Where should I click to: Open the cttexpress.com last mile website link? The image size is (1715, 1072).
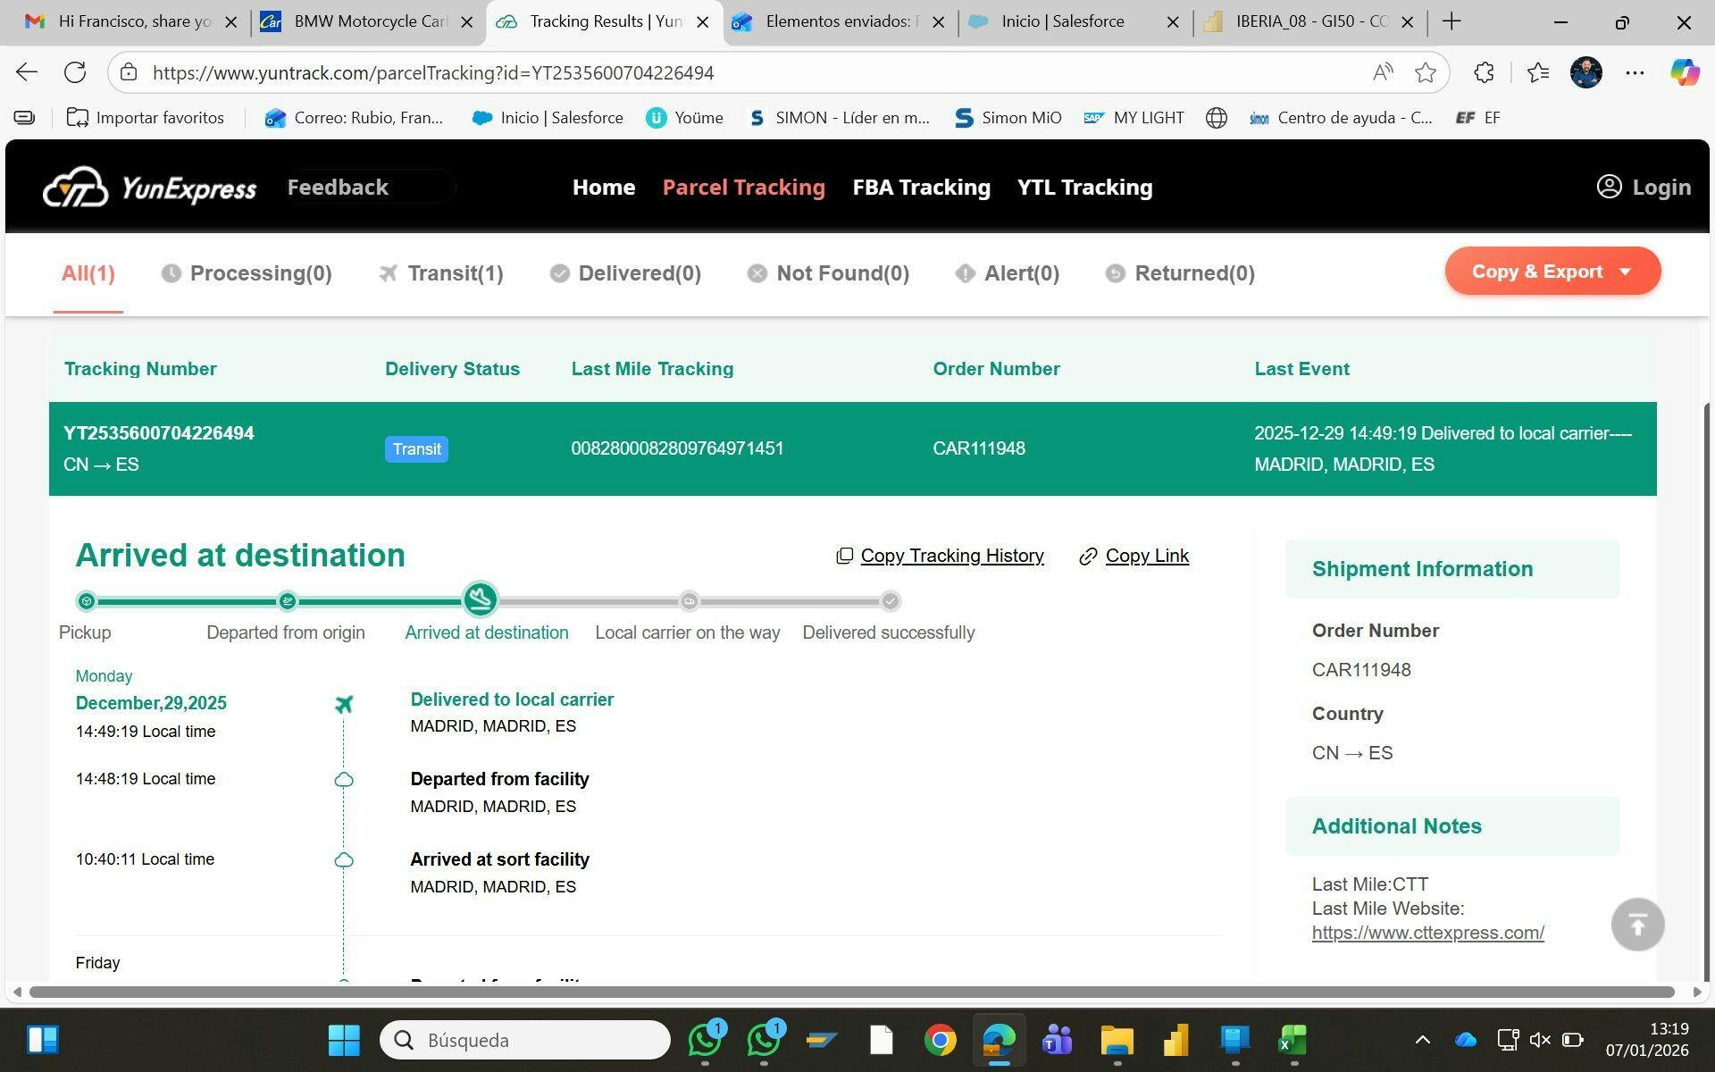pos(1427,933)
